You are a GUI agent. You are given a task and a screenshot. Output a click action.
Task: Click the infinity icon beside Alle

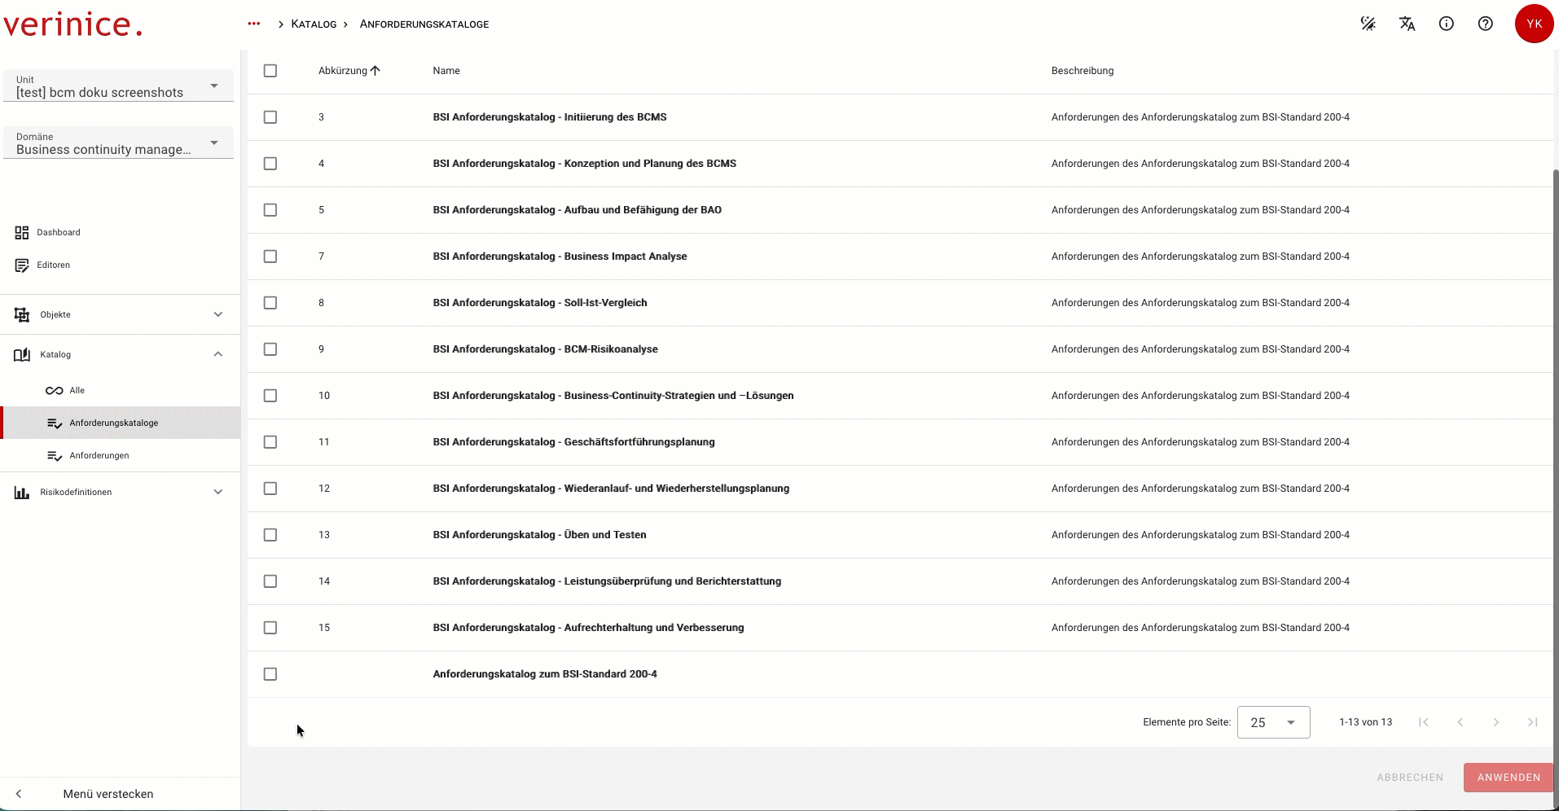55,391
